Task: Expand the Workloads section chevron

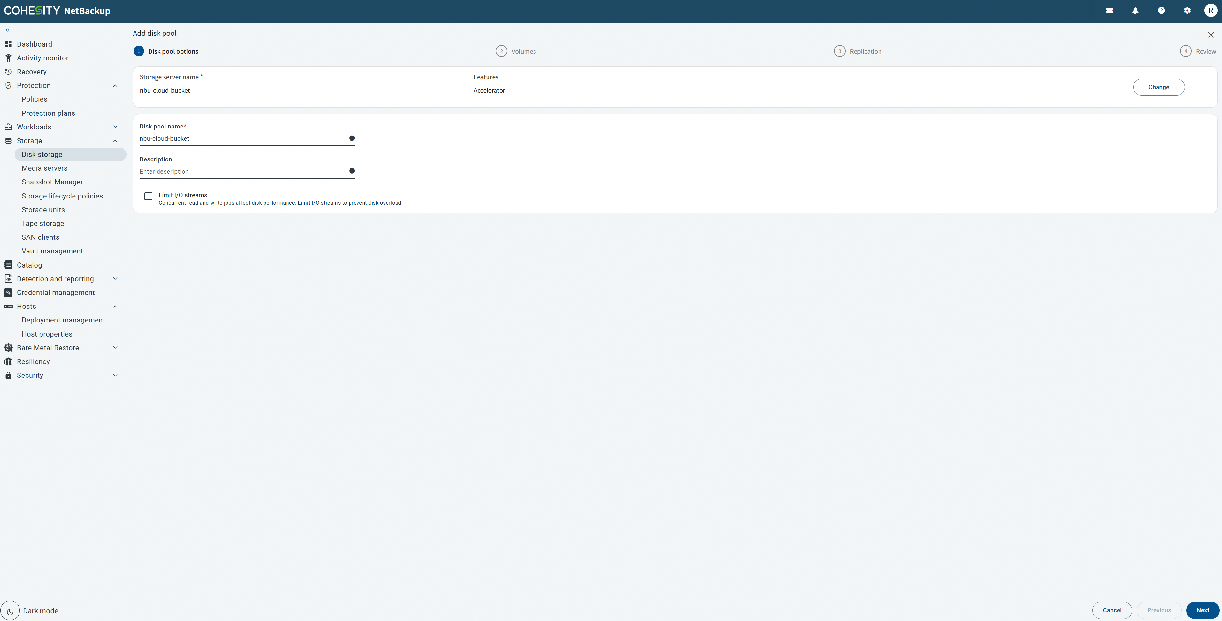Action: (115, 127)
